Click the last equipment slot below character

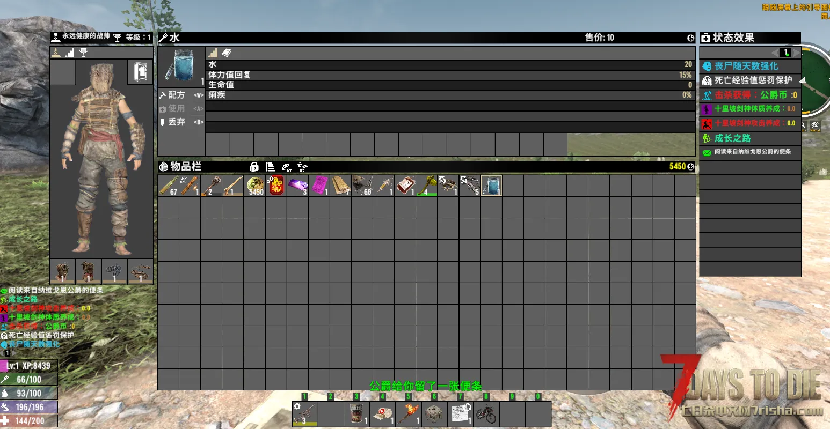[140, 271]
